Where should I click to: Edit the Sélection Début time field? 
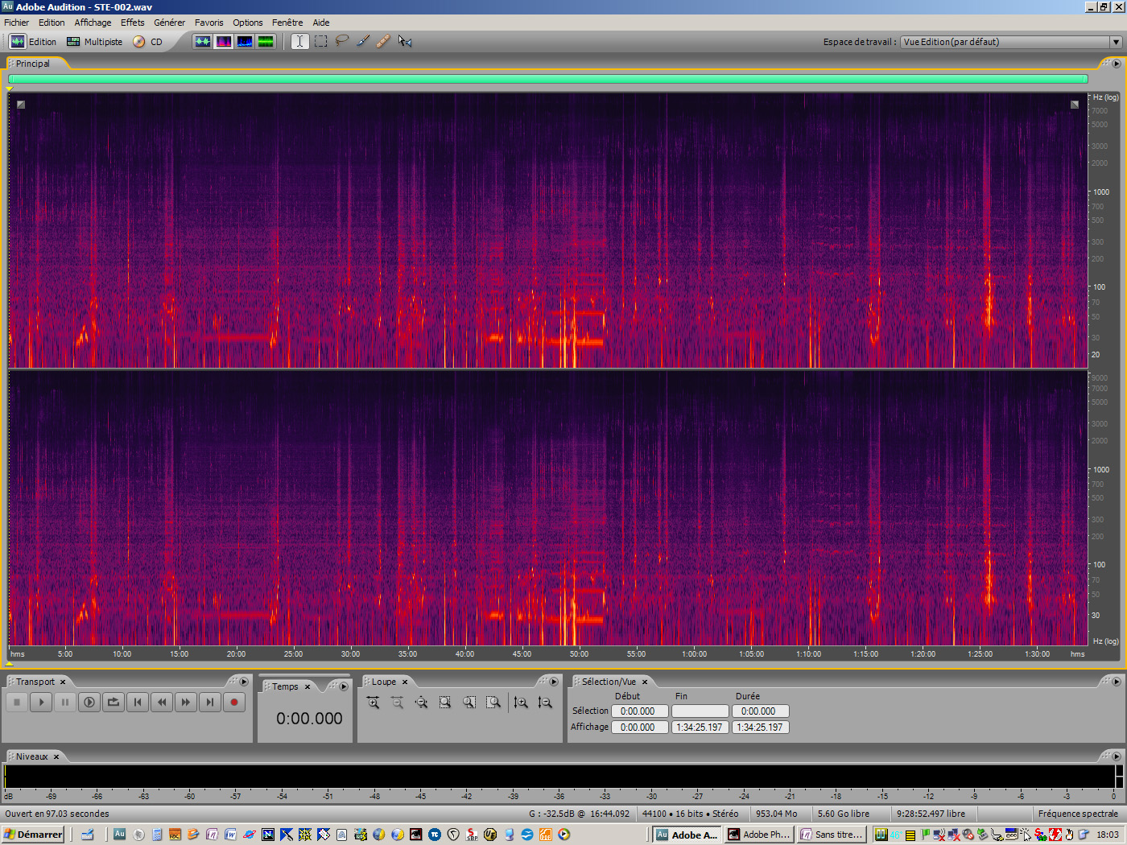(640, 711)
